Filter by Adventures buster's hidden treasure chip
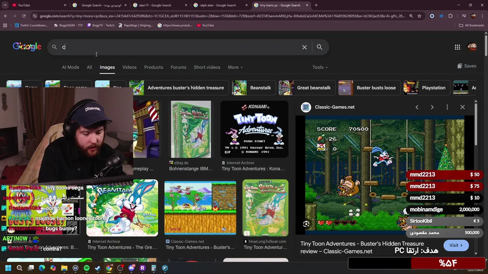Viewport: 488px width, 274px height. pos(179,88)
